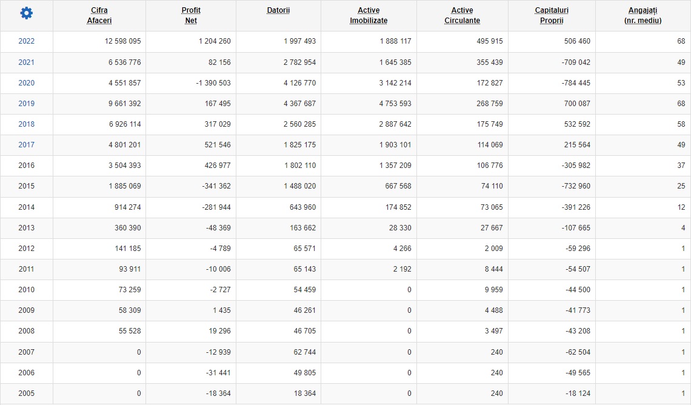Viewport: 691px width, 405px height.
Task: Click the Active Circulante column header
Action: [462, 15]
